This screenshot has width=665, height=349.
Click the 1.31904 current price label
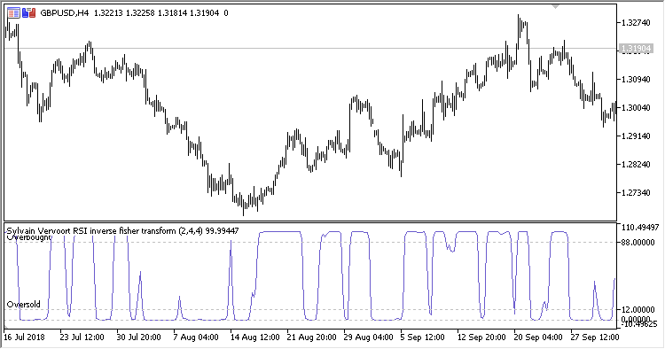click(636, 49)
